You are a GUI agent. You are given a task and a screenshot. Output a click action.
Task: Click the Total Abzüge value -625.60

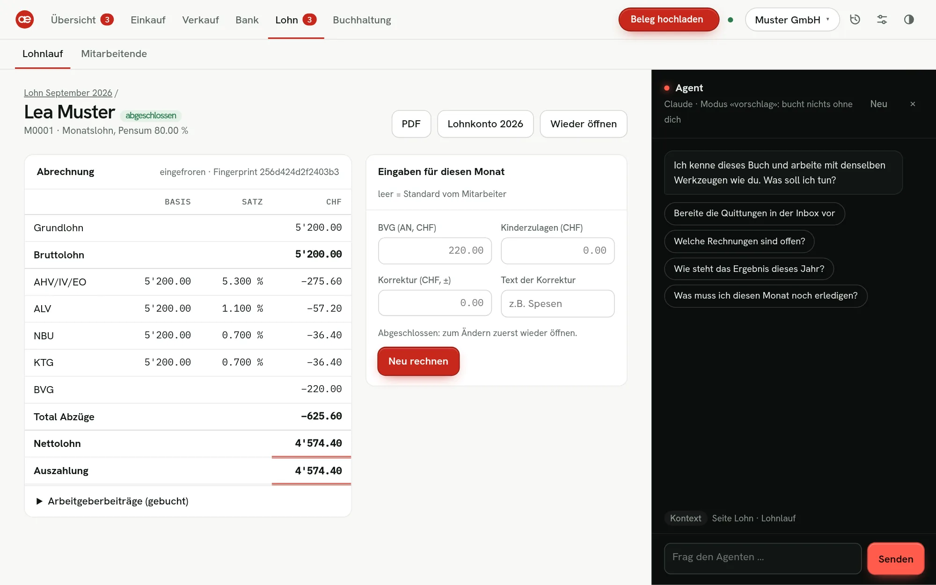[x=321, y=416]
